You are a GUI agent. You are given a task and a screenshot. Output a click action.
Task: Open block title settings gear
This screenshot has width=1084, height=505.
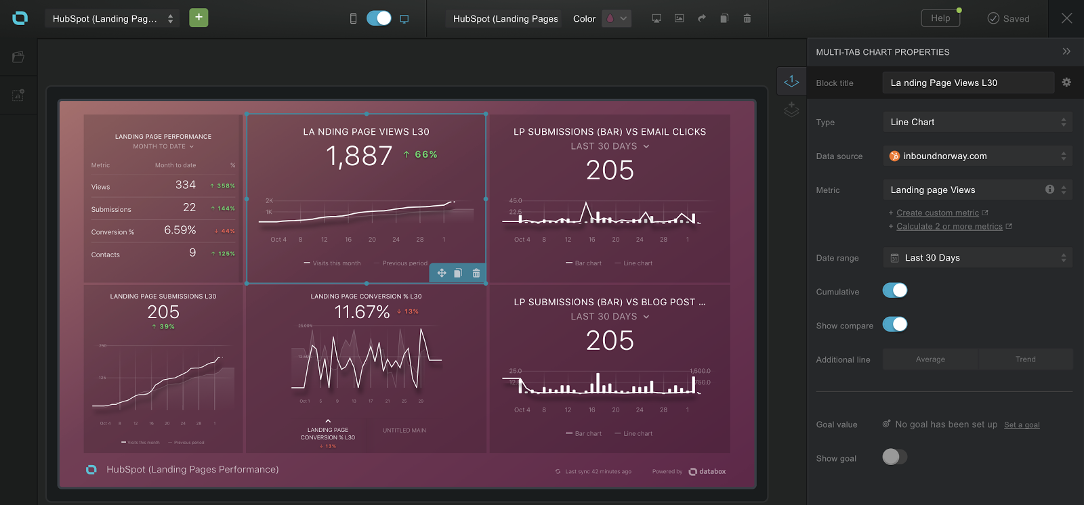point(1066,83)
